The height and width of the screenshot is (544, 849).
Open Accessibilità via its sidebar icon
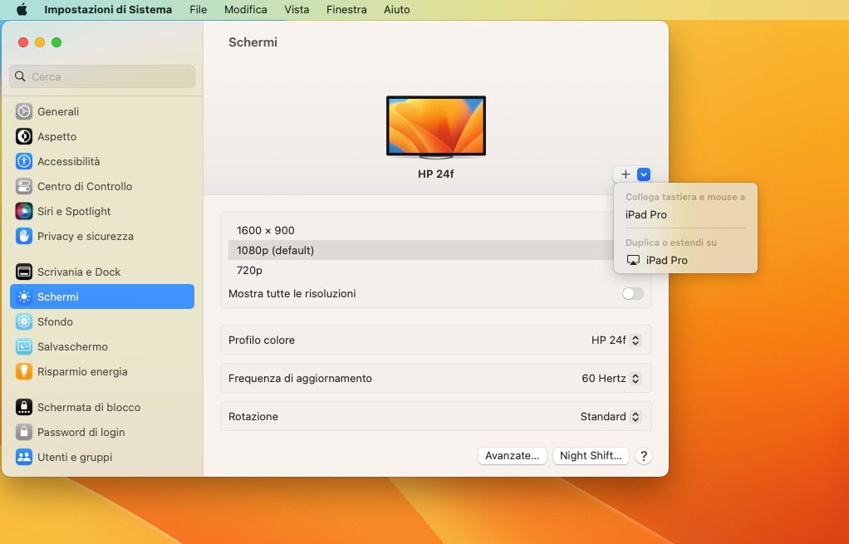tap(24, 161)
